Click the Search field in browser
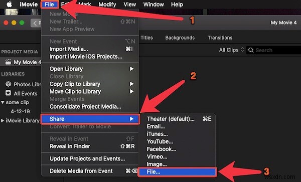The height and width of the screenshot is (182, 301). 273,50
